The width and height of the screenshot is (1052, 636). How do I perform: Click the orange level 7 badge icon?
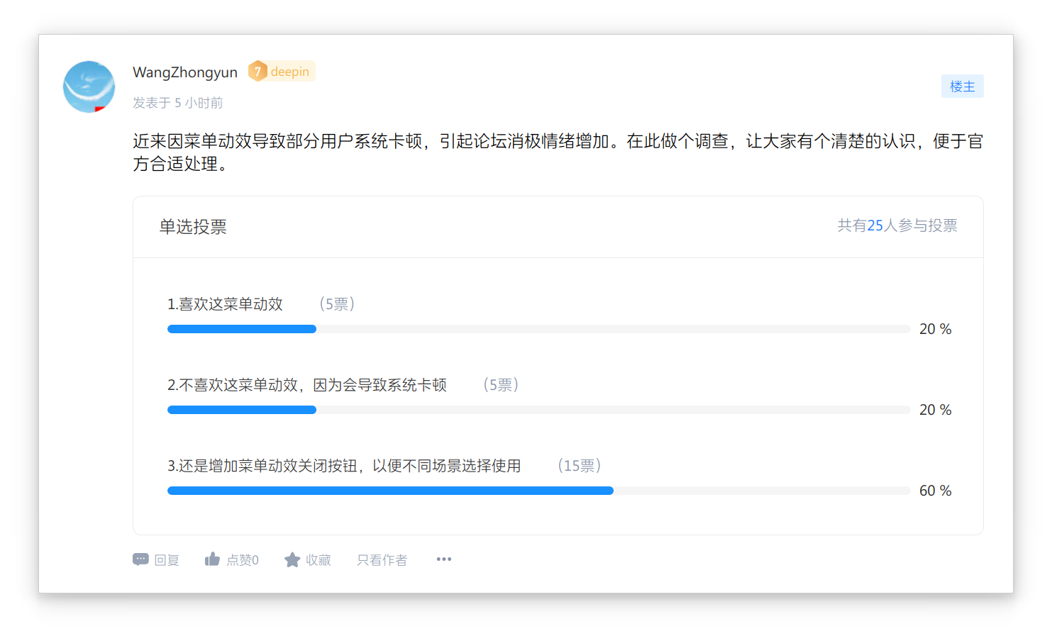coord(258,72)
